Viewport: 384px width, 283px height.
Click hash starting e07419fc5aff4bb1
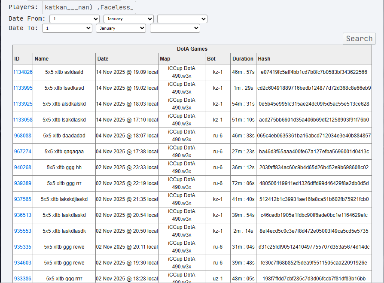(x=314, y=72)
